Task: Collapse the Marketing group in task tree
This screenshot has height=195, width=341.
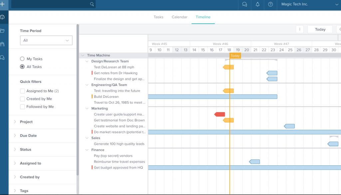Action: tap(87, 108)
